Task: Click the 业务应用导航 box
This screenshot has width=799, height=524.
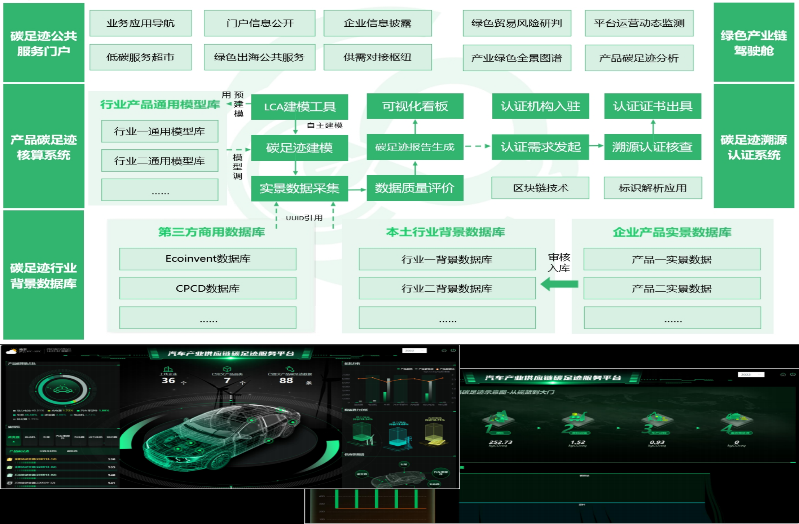Action: 140,23
